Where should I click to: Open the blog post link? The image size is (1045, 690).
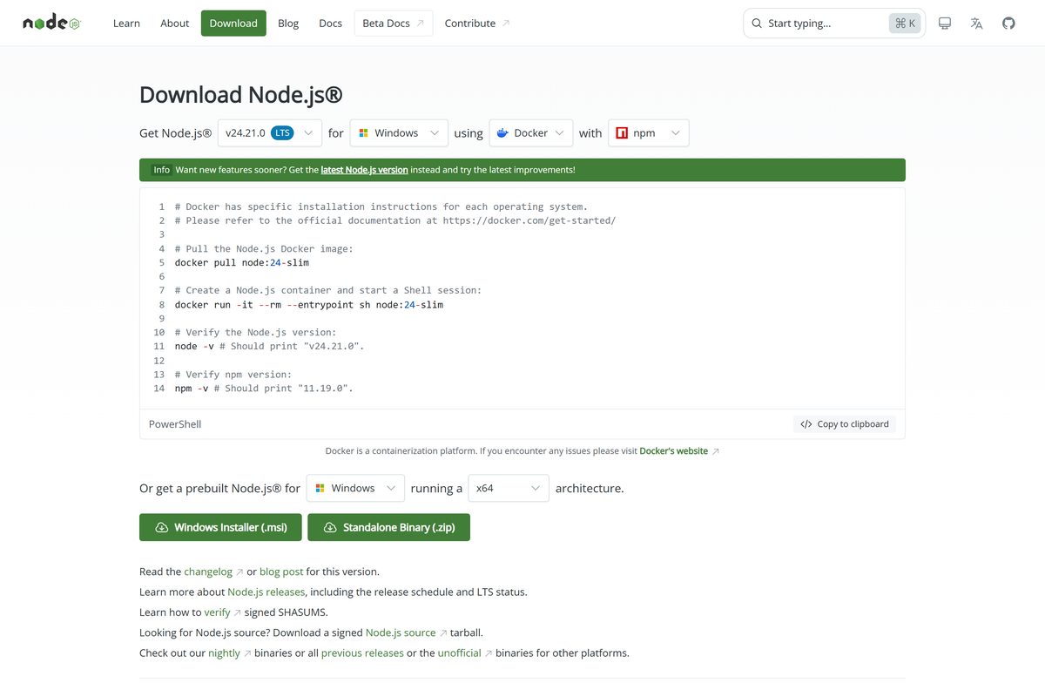[x=281, y=572]
